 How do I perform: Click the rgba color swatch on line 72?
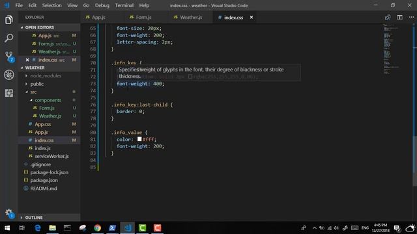coord(190,77)
